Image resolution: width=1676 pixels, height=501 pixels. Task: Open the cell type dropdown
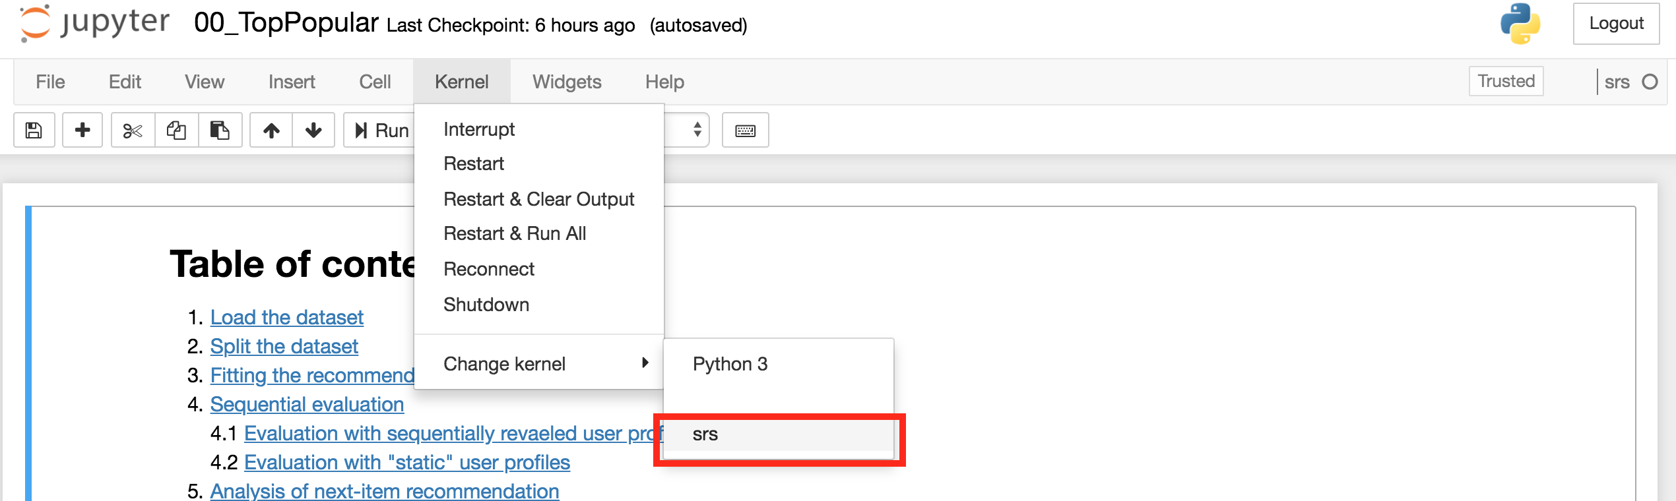[x=686, y=130]
